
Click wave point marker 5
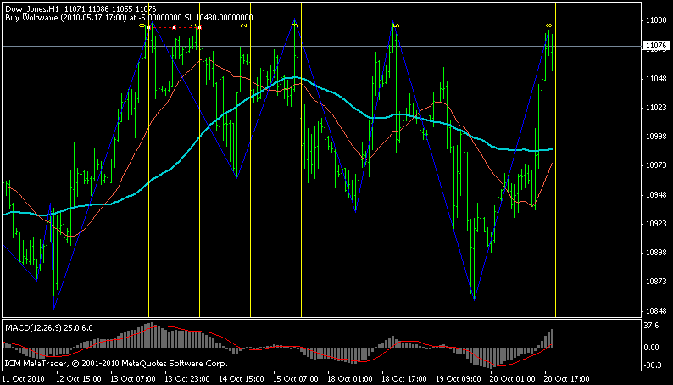click(x=397, y=26)
